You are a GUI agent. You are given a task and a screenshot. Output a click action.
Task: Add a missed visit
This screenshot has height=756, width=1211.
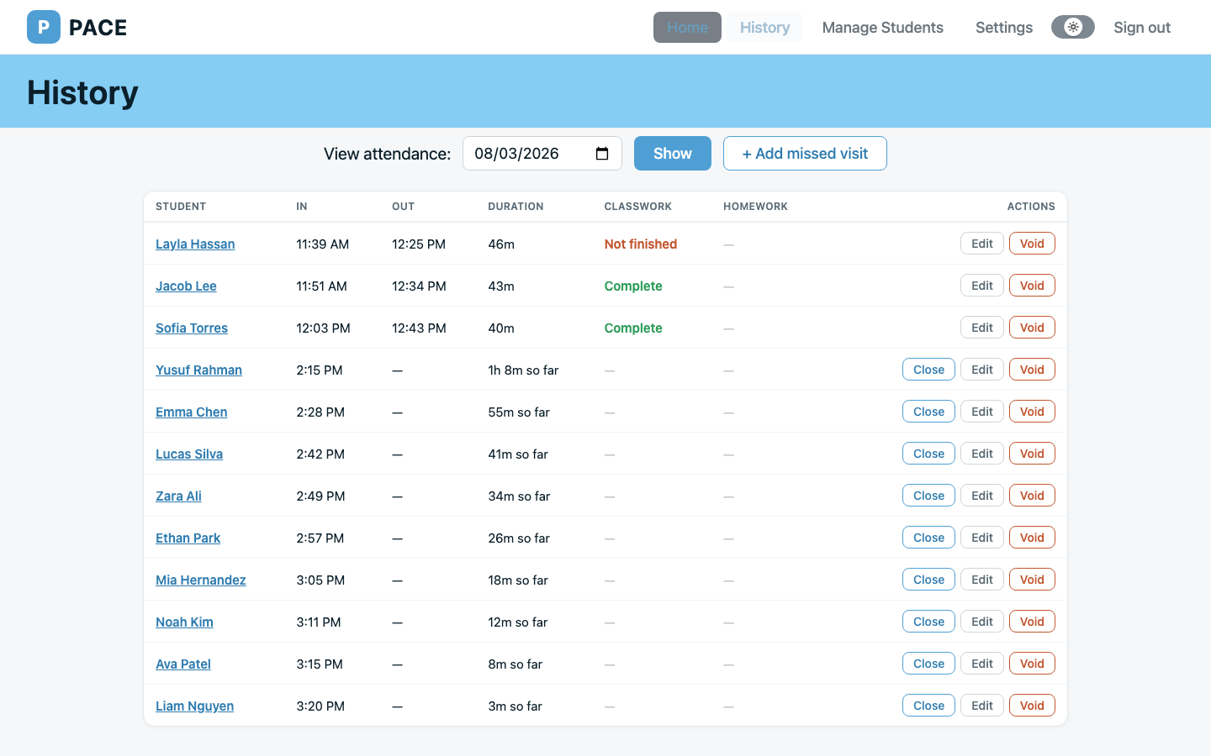pos(805,154)
